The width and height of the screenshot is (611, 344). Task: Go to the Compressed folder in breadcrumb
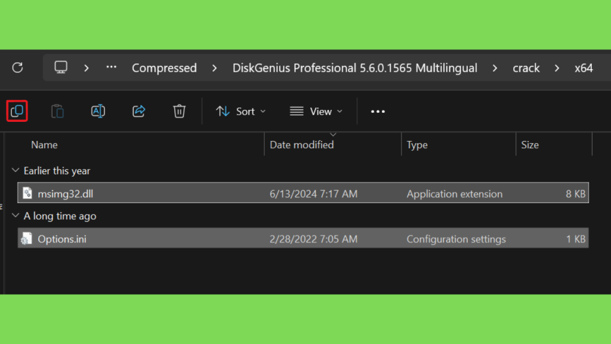point(164,68)
